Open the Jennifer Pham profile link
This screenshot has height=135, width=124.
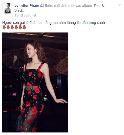coord(27,6)
